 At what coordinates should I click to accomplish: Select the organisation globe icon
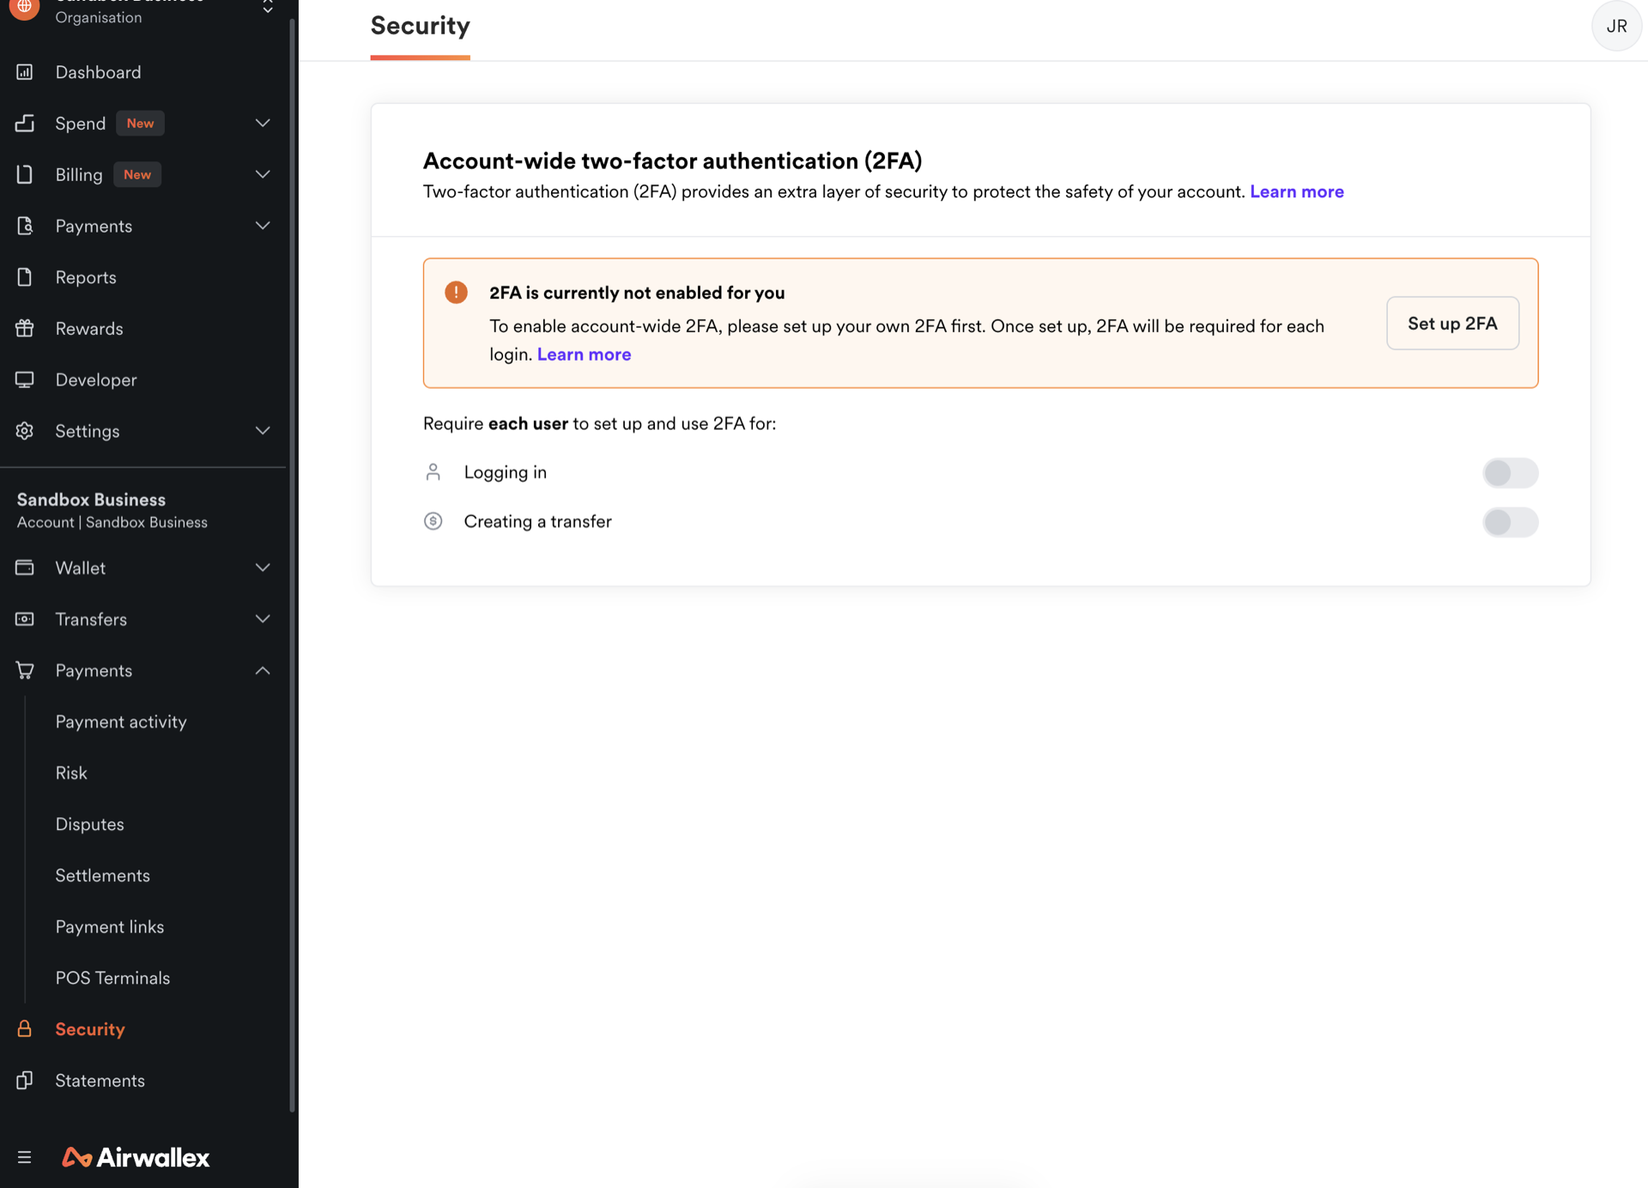(x=24, y=7)
